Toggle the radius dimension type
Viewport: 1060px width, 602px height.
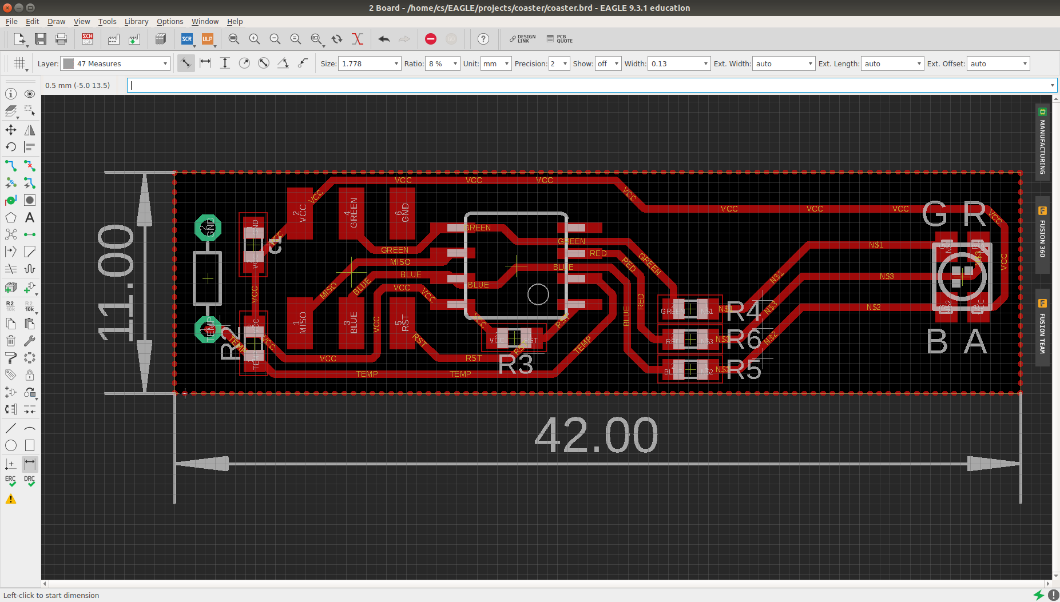click(x=244, y=63)
